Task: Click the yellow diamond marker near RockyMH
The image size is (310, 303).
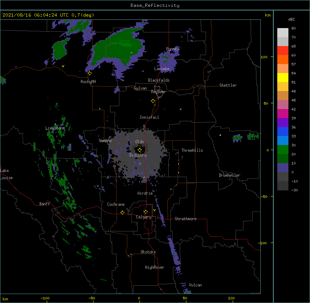Action: [x=90, y=73]
